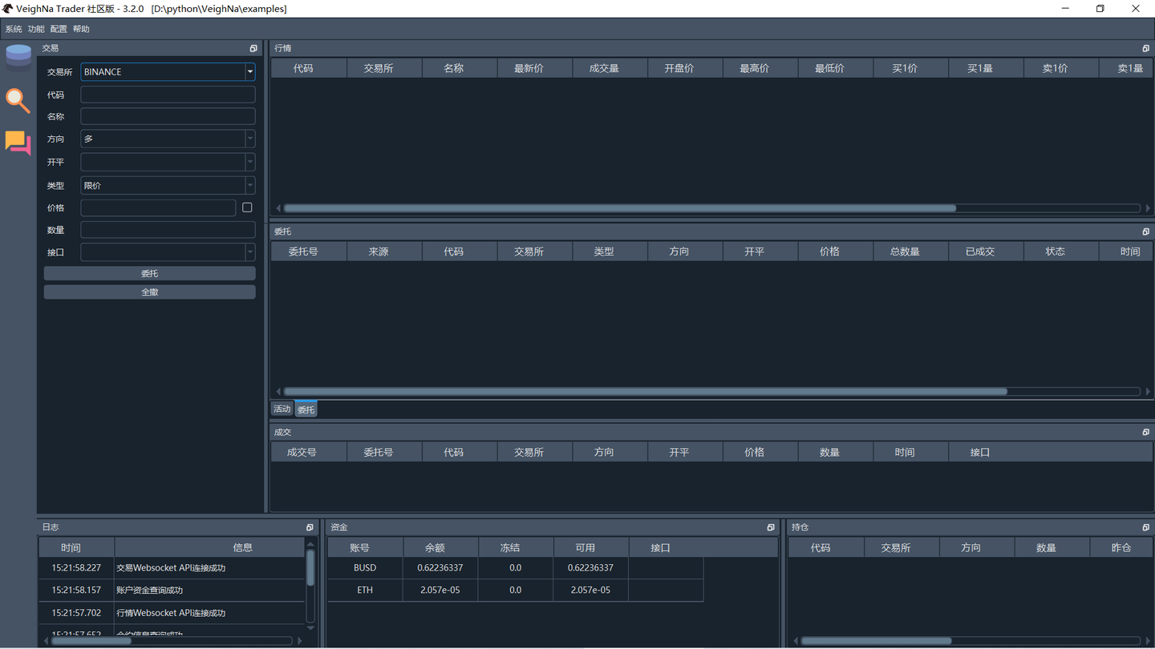The height and width of the screenshot is (649, 1155).
Task: Click the 总数量 column header
Action: coord(905,252)
